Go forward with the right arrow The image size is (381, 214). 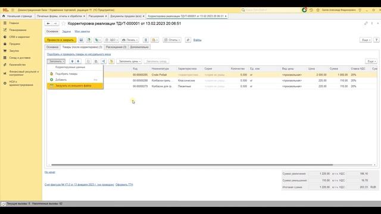click(55, 24)
